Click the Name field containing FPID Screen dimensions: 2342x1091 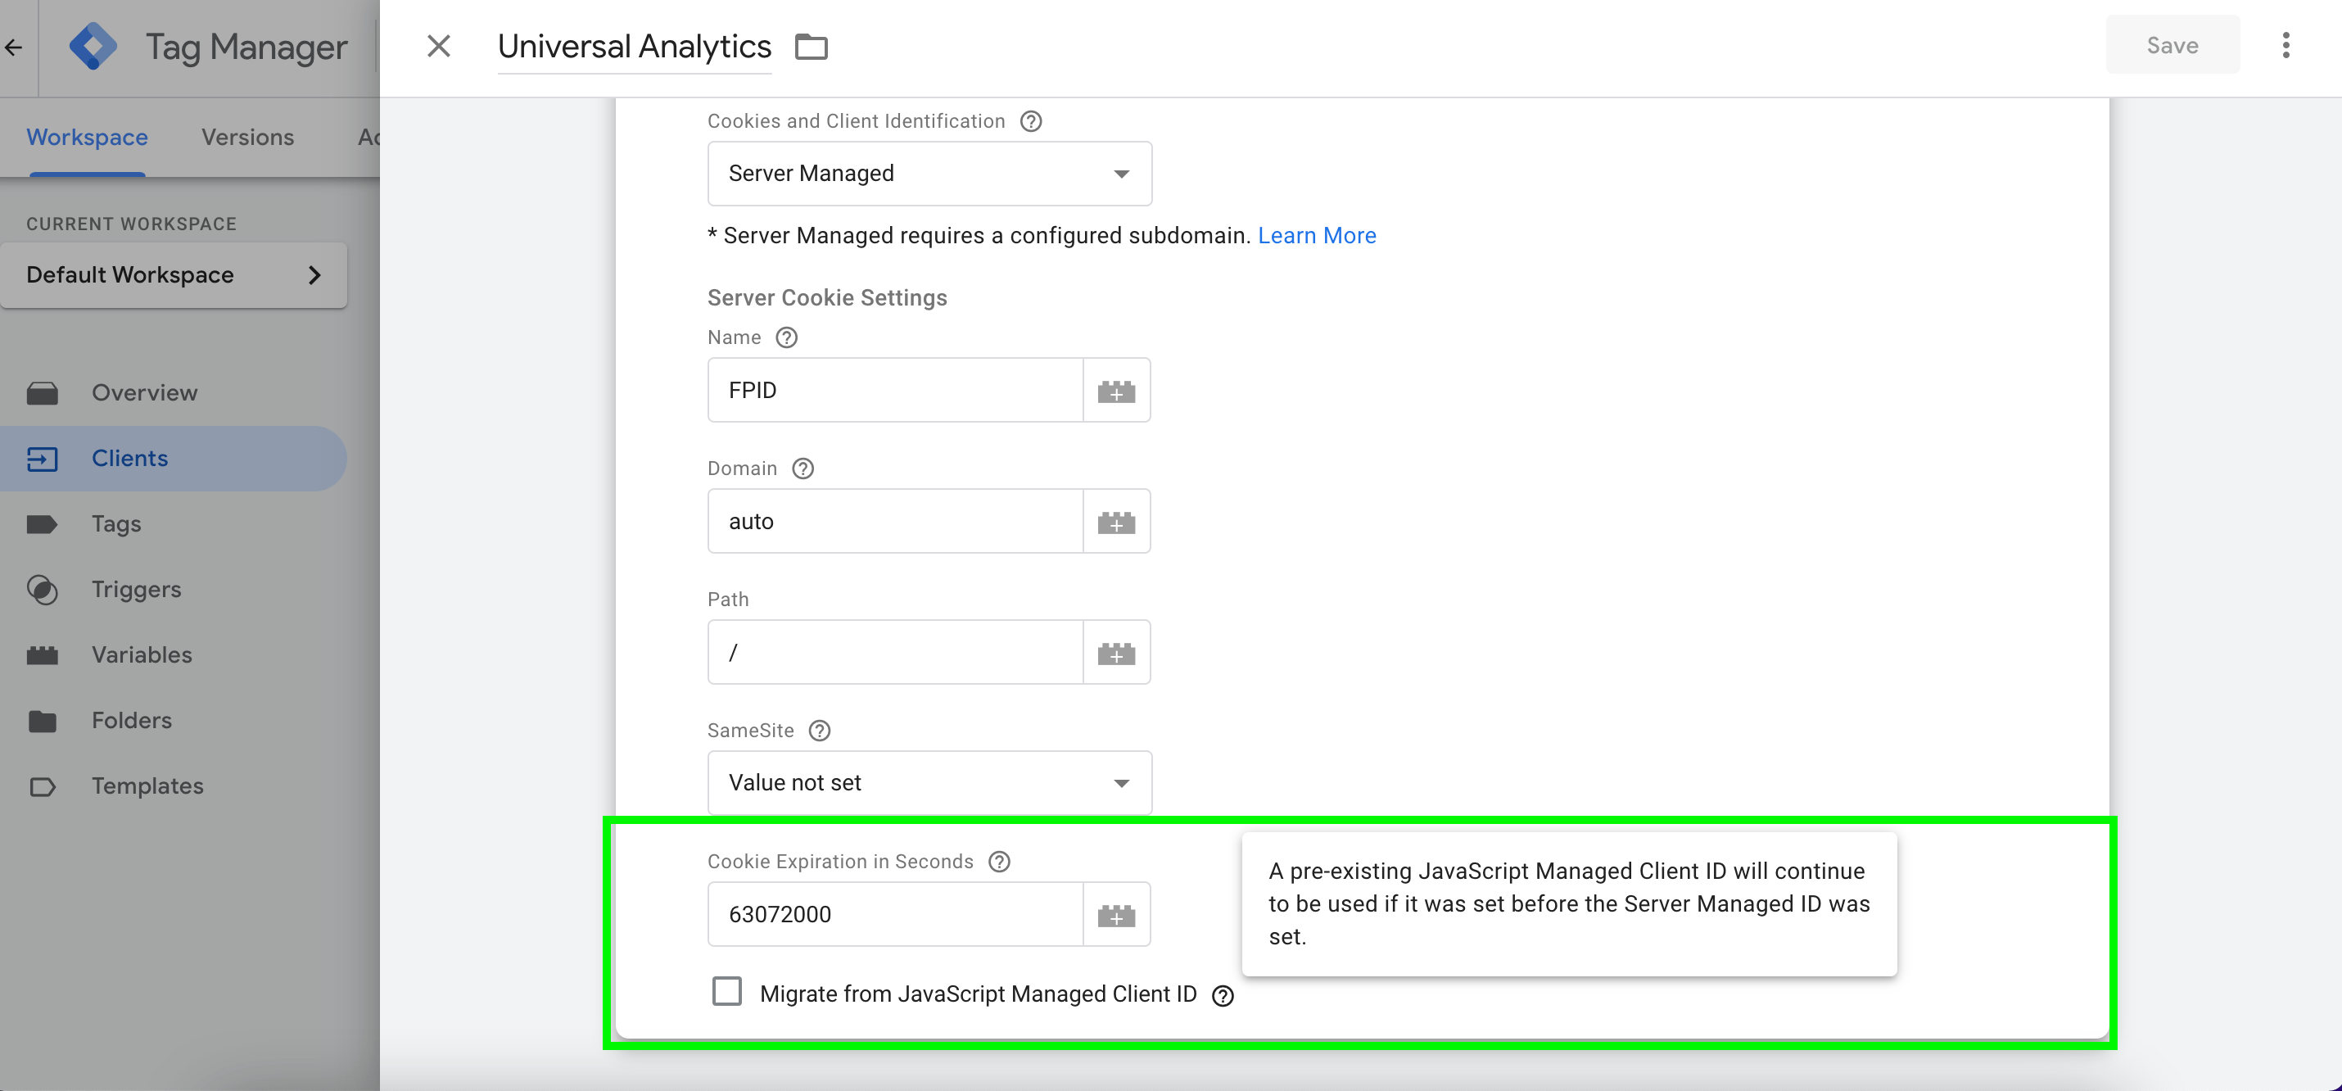894,390
